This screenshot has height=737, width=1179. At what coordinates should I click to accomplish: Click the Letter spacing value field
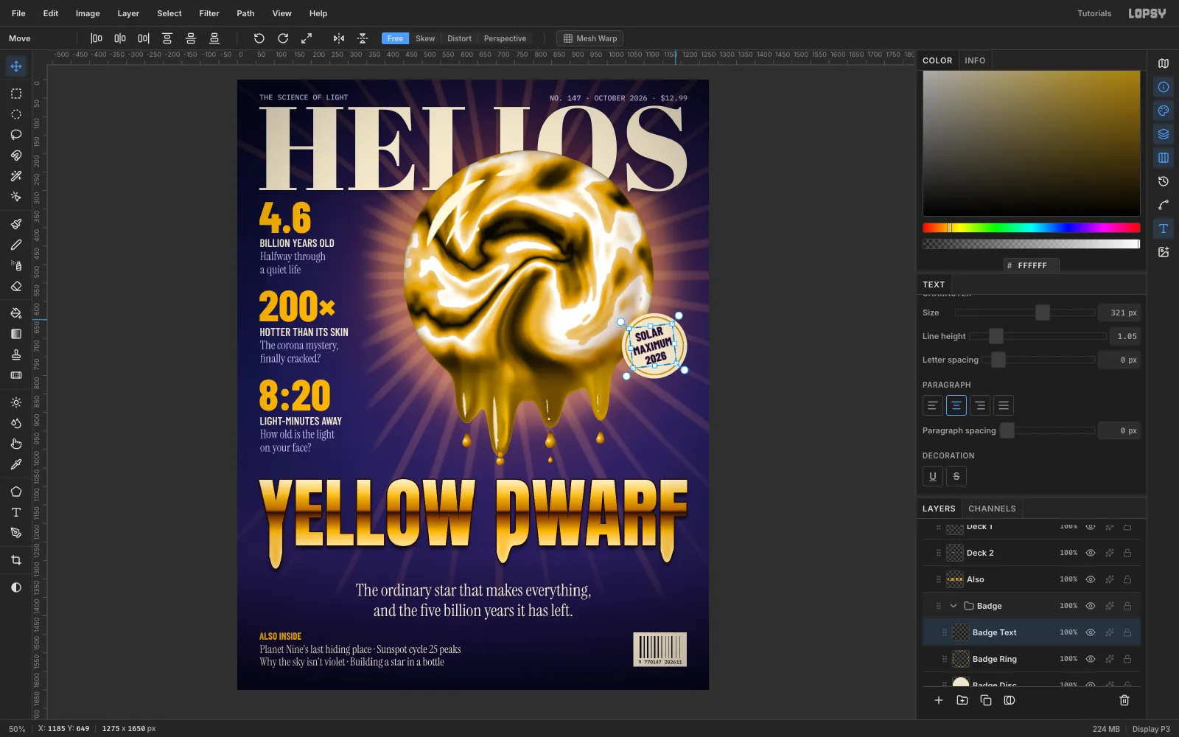tap(1119, 360)
